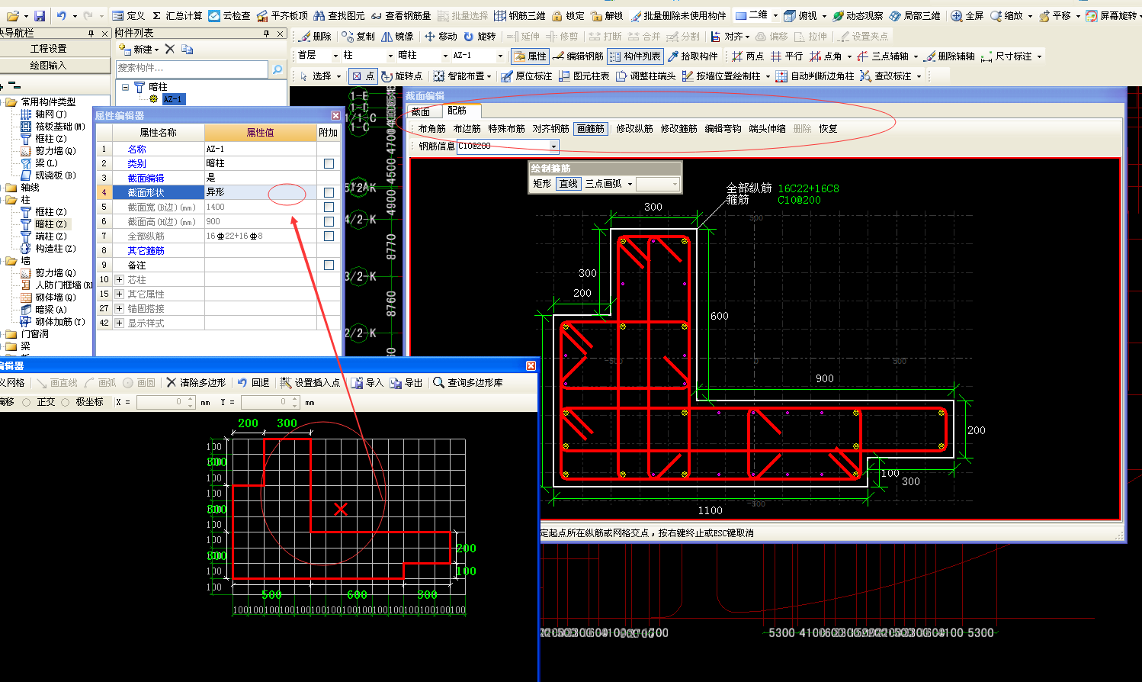Click 删除辅轴 delete auxiliary axis

point(949,56)
